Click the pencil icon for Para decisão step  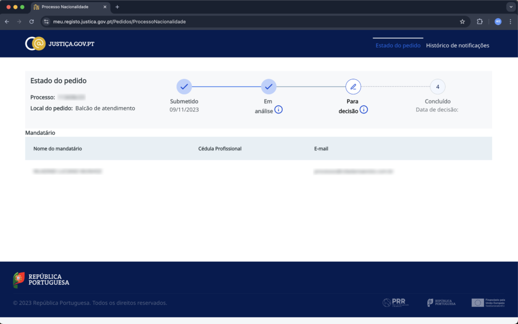[353, 86]
